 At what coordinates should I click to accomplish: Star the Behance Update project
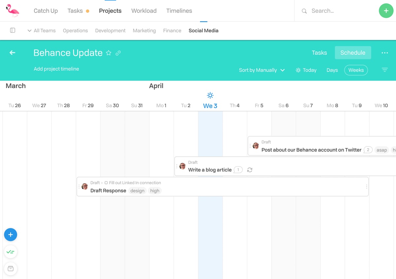(109, 53)
